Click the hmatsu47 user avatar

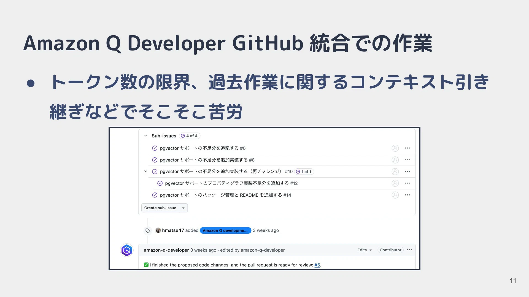point(158,230)
